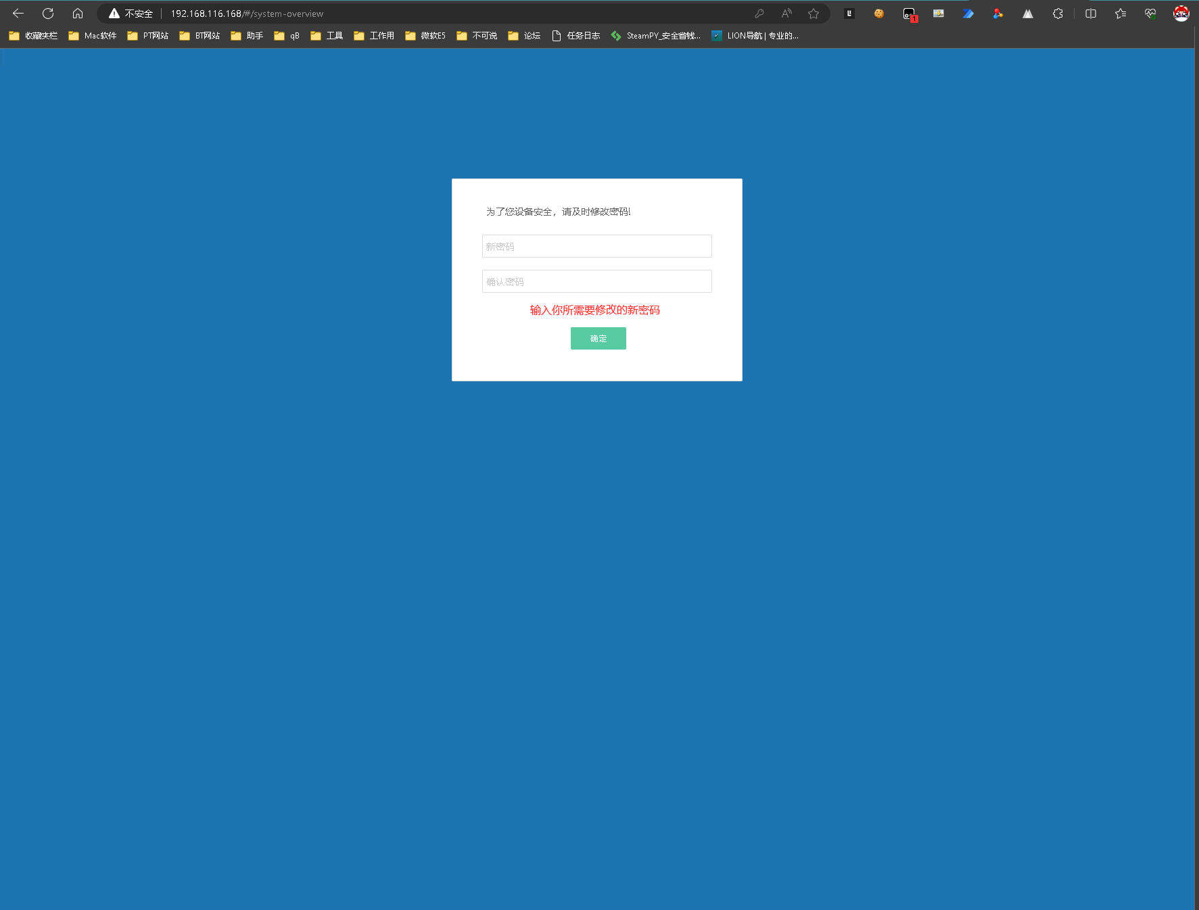Image resolution: width=1199 pixels, height=910 pixels.
Task: Click the 新密码 input field
Action: [x=596, y=246]
